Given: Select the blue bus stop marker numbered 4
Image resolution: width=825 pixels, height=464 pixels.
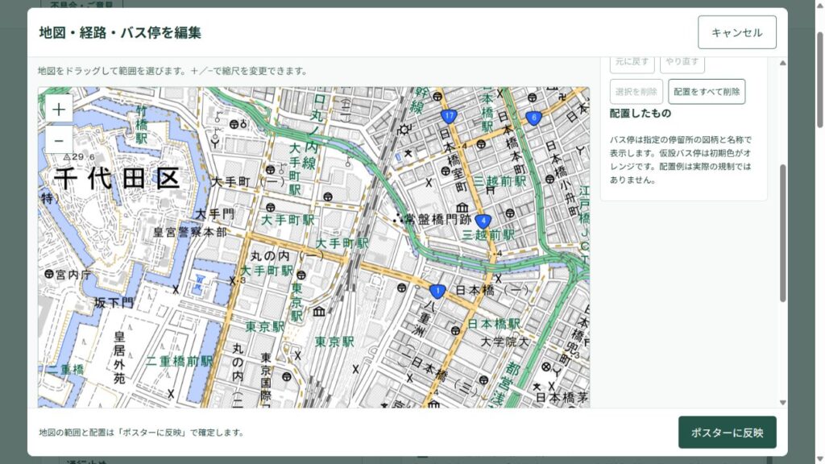Looking at the screenshot, I should [483, 221].
